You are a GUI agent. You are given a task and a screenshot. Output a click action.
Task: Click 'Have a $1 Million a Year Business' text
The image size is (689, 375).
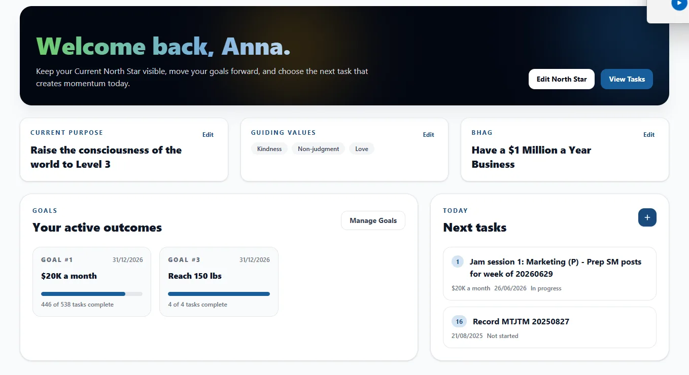[x=531, y=157]
